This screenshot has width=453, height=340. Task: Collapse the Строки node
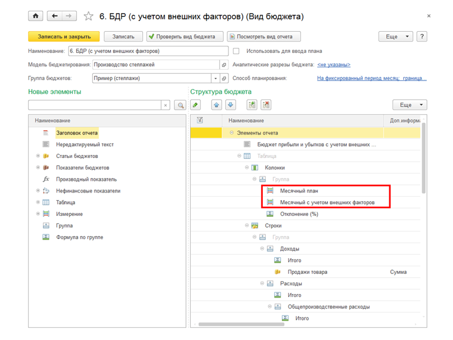point(247,225)
